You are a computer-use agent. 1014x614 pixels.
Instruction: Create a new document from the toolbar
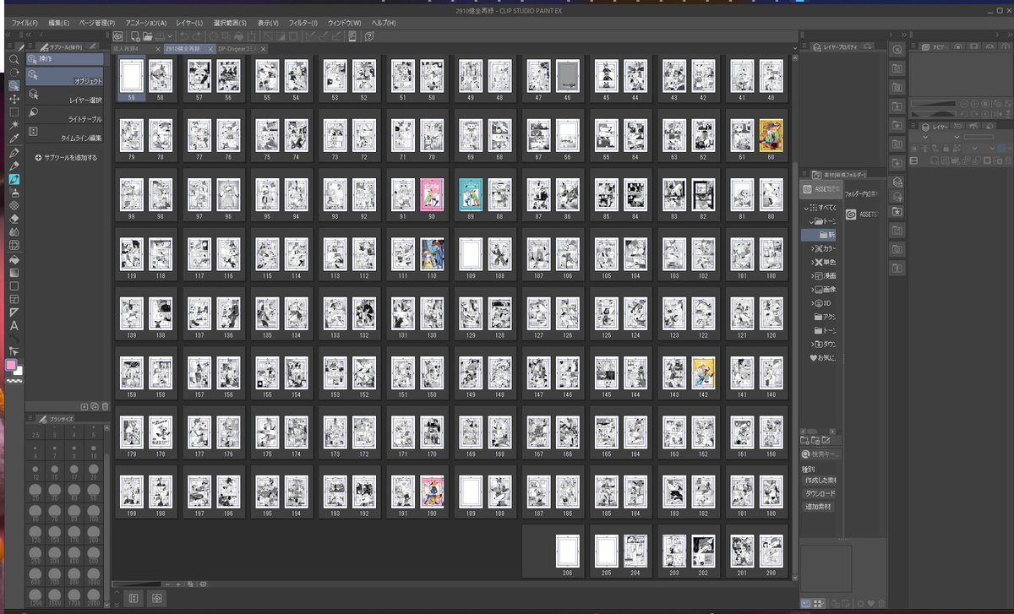(136, 36)
